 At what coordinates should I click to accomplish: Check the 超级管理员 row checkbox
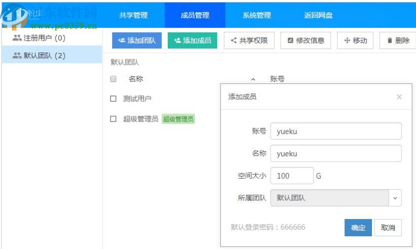click(113, 119)
